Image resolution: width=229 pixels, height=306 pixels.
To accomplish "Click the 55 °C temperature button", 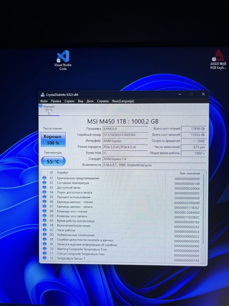I will click(x=53, y=161).
